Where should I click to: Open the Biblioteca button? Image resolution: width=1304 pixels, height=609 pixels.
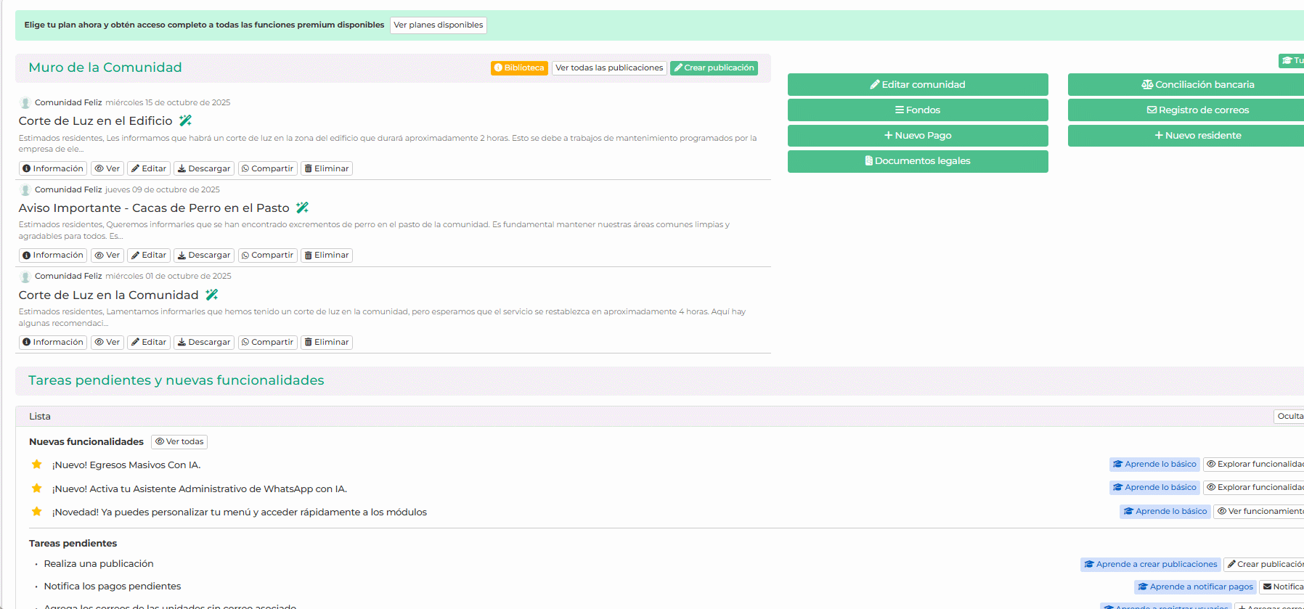point(519,68)
